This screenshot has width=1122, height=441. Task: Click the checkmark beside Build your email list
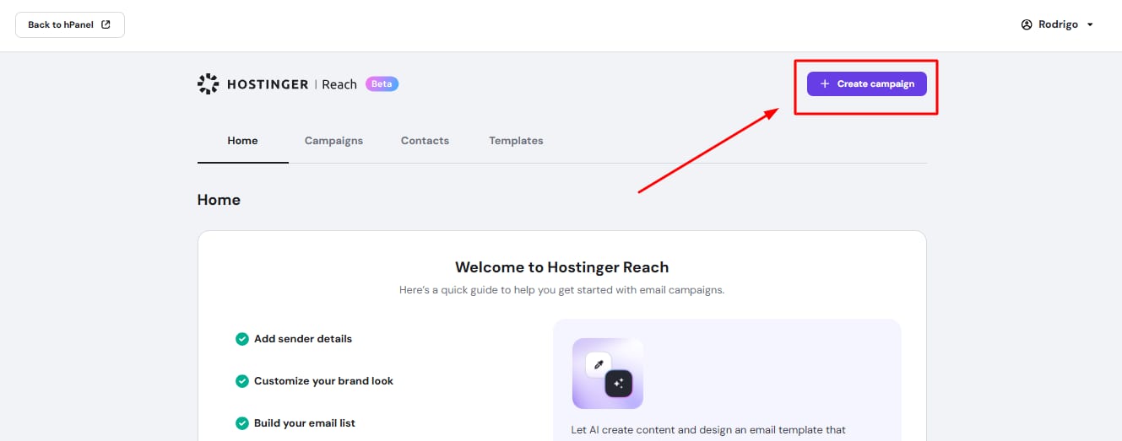[241, 423]
